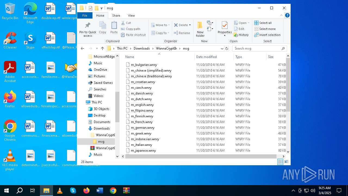The width and height of the screenshot is (348, 196).
Task: Select OneDrive in navigation pane
Action: [100, 70]
